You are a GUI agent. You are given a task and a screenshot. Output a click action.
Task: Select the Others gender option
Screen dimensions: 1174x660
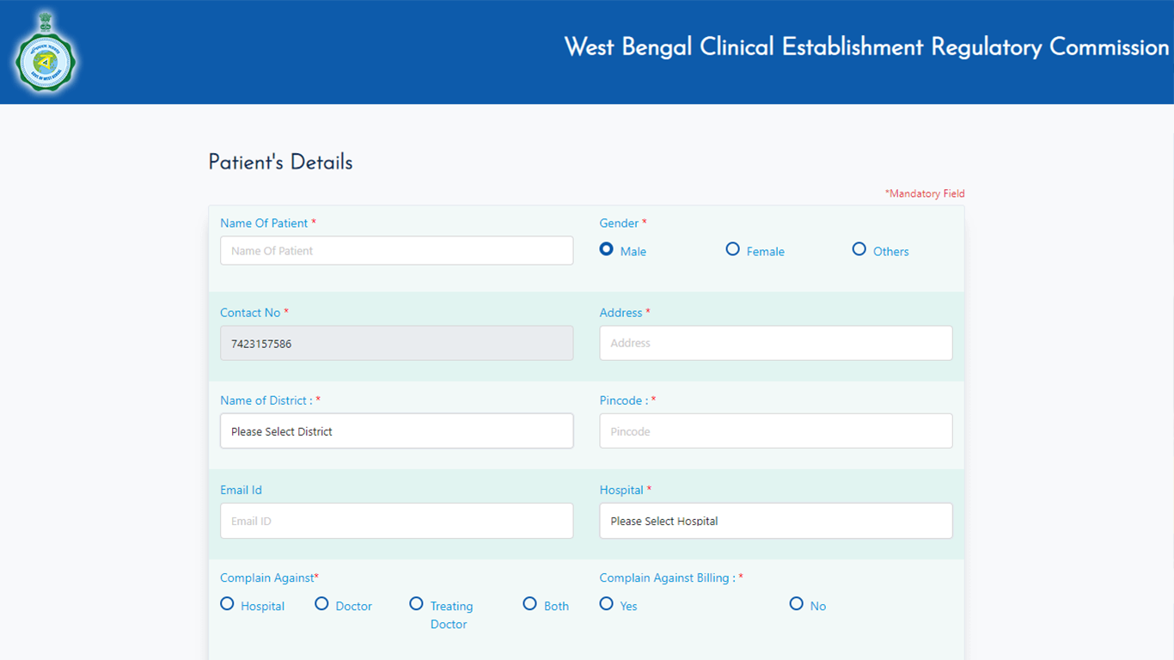coord(859,249)
